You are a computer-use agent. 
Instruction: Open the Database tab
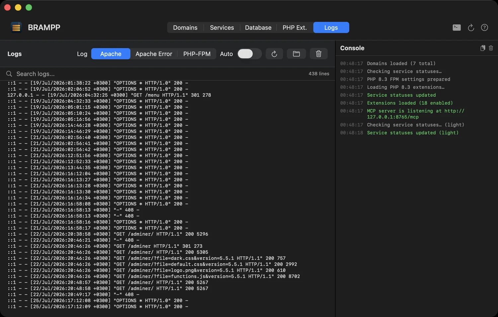click(x=258, y=28)
